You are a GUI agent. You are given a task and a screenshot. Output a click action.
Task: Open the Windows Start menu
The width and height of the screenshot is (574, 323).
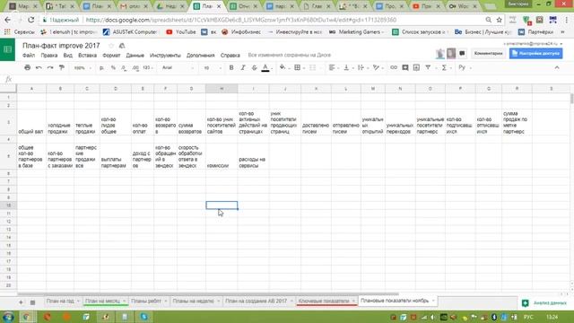point(8,317)
